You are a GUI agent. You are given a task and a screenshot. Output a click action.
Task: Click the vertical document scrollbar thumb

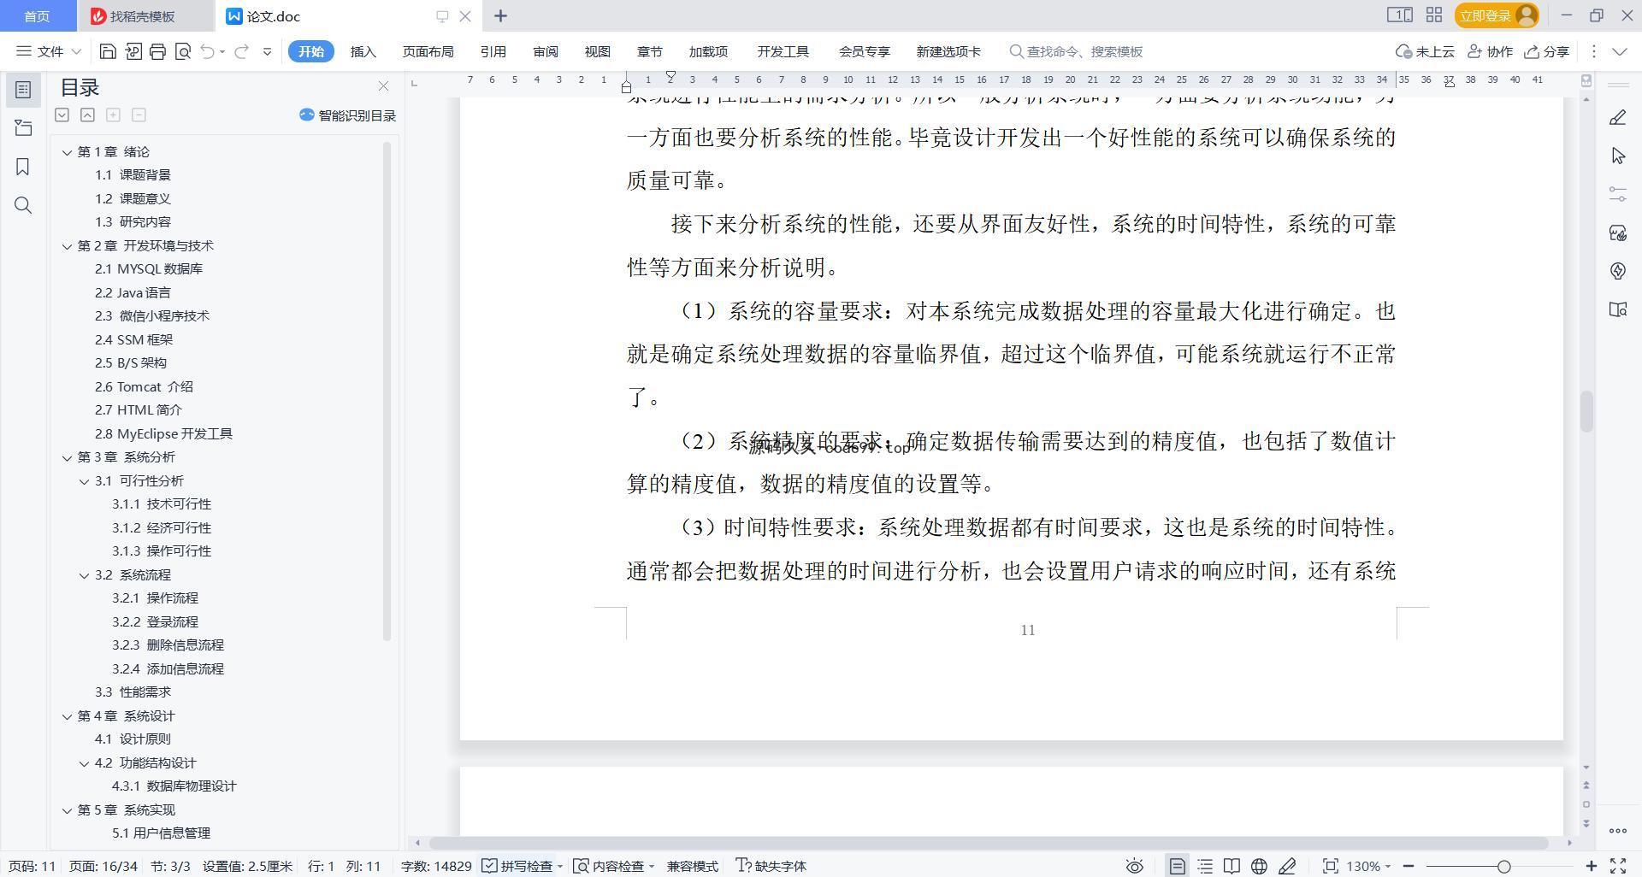click(1586, 411)
